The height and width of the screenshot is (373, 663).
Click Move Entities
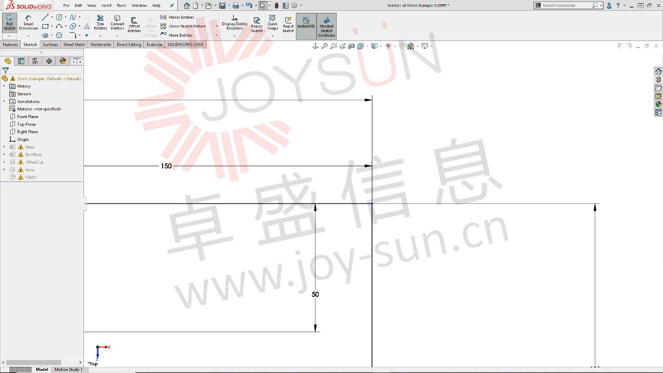tap(177, 35)
